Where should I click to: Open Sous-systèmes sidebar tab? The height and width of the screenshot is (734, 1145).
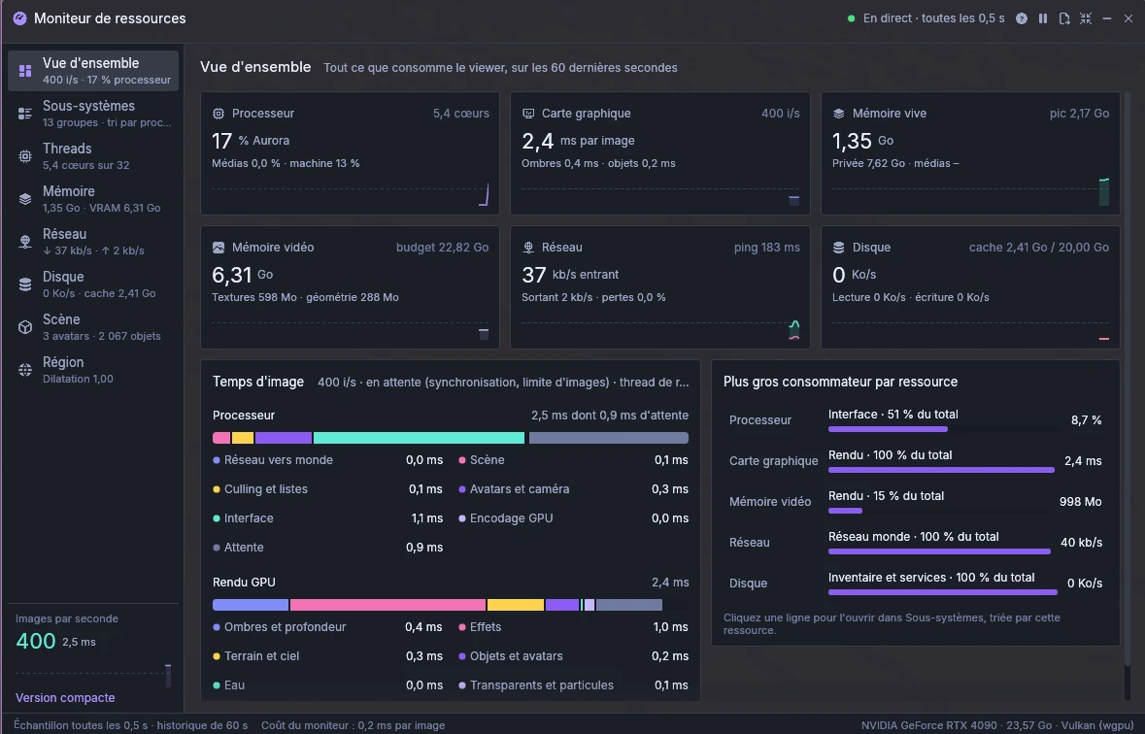92,114
